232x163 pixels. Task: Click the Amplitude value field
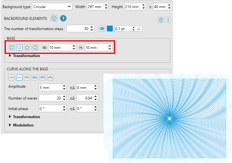coord(50,88)
